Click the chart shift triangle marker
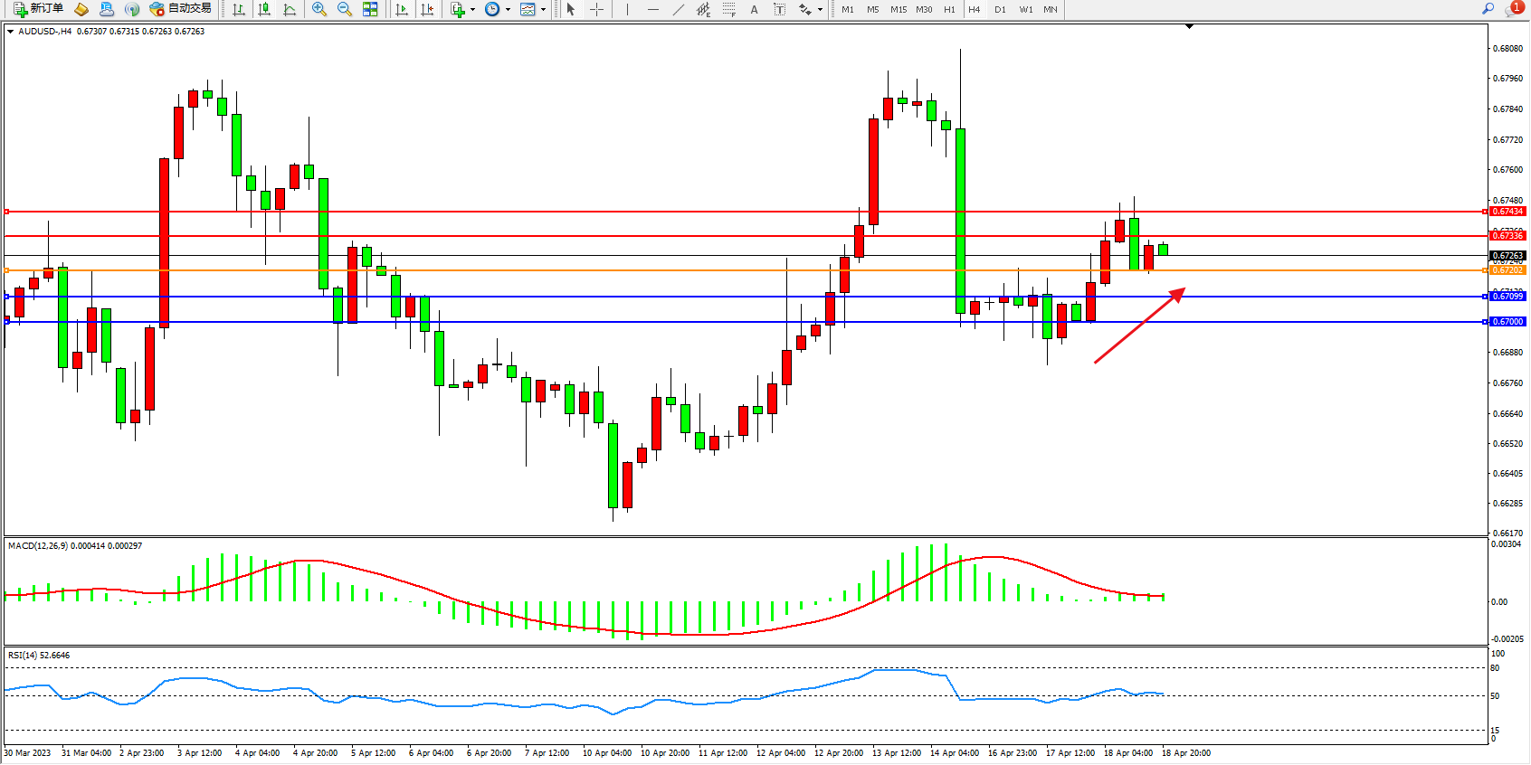Viewport: 1531px width, 765px height. coord(1189,26)
